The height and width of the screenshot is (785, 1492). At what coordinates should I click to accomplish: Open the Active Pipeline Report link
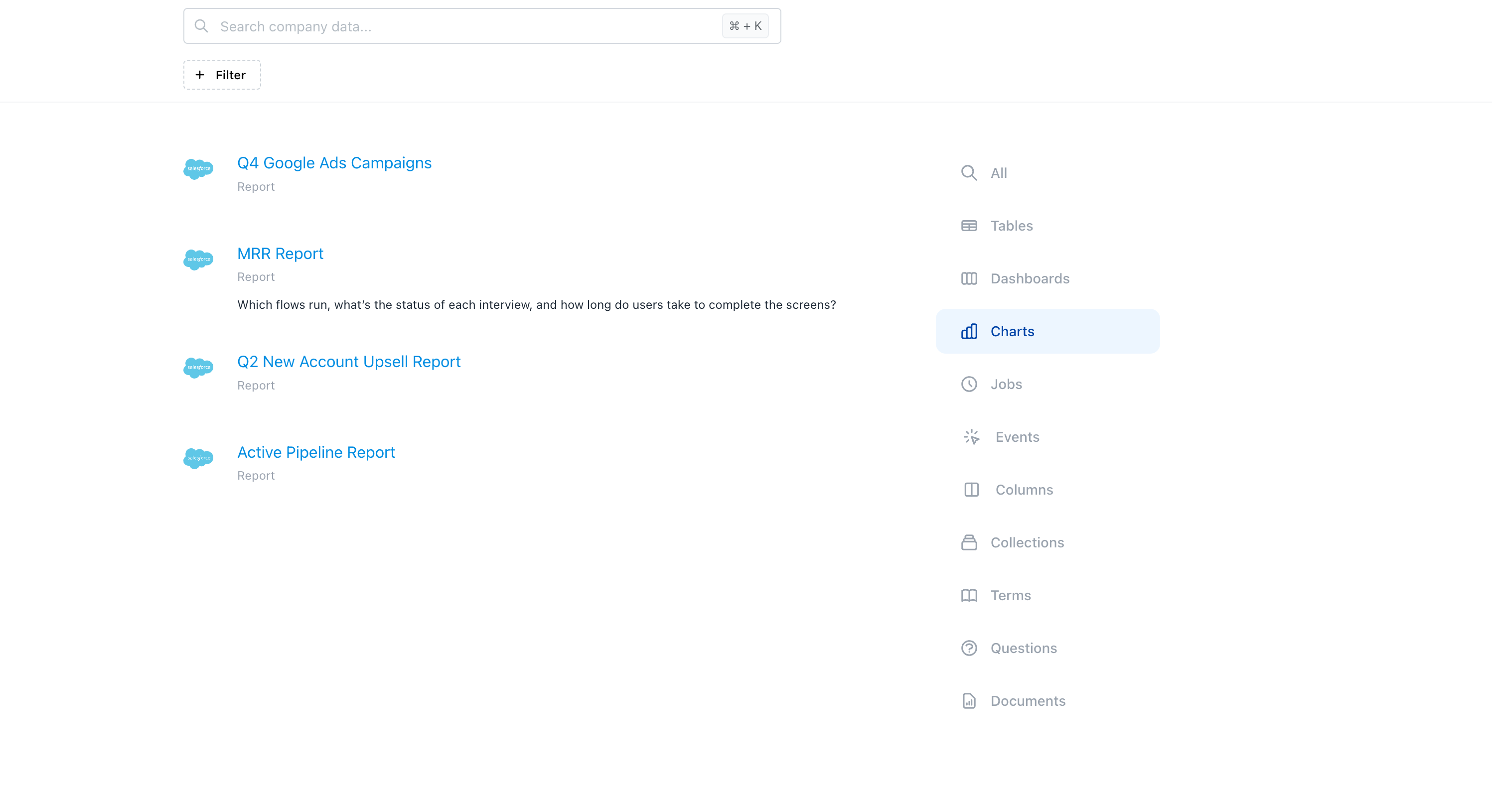point(315,452)
